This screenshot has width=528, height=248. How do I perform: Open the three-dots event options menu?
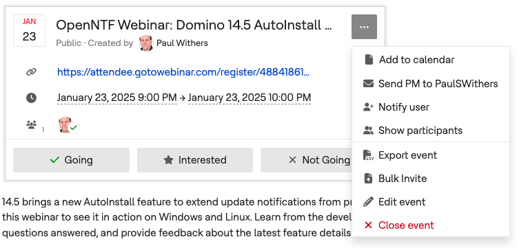(x=364, y=27)
